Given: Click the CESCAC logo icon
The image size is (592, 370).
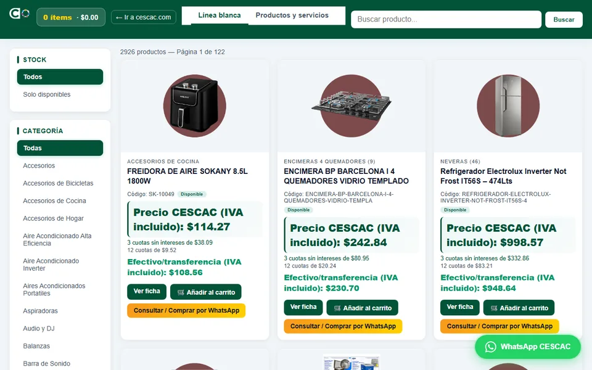Looking at the screenshot, I should click(19, 14).
